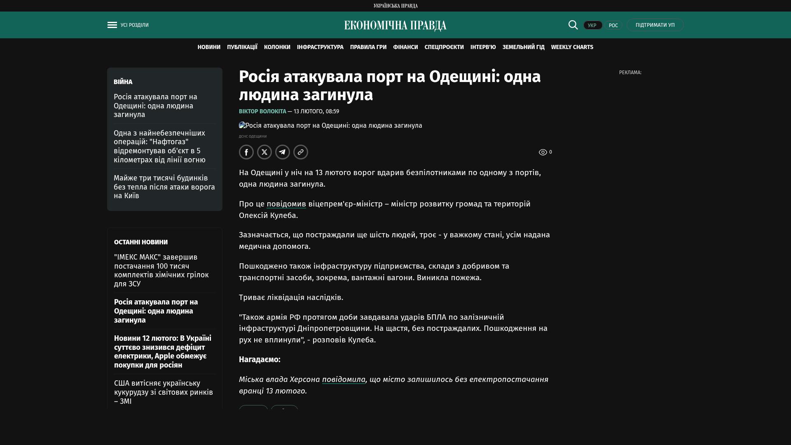
Task: Go to Weekly Charts section
Action: 572,47
